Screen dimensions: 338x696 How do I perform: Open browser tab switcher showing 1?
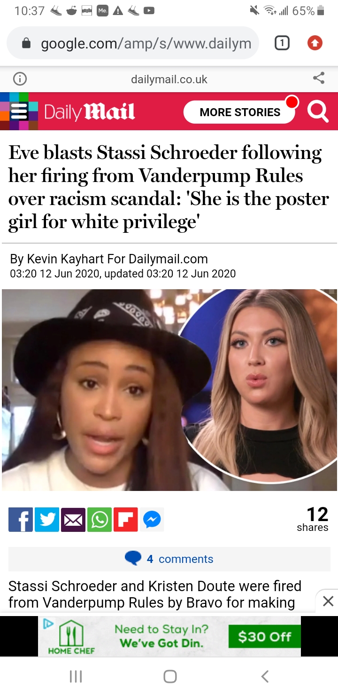(281, 44)
